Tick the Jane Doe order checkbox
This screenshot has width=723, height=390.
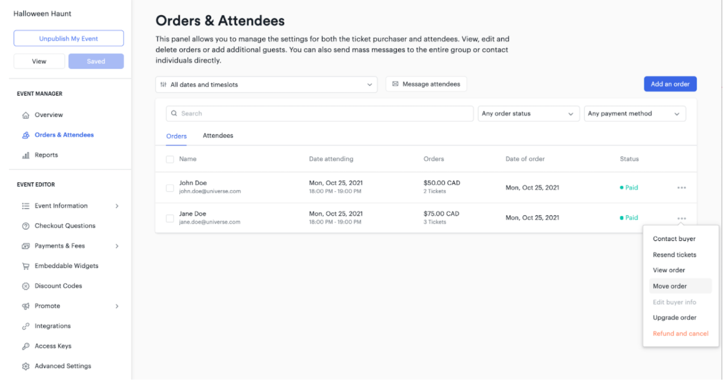[170, 218]
